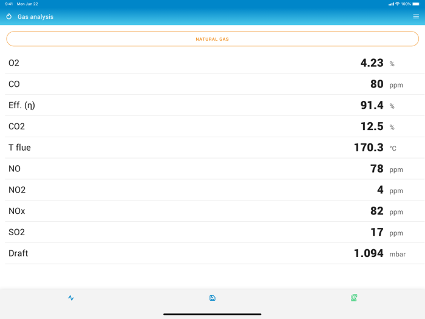Select the Draft row label
This screenshot has height=319, width=425.
[18, 253]
